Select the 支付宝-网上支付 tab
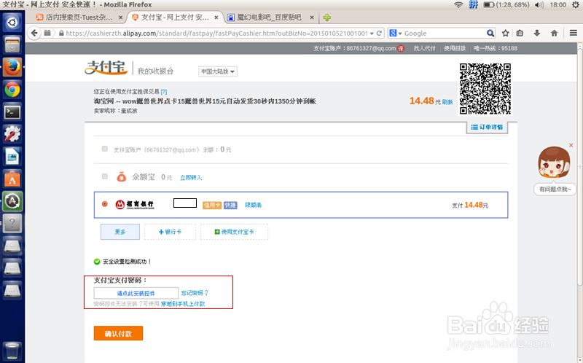Image resolution: width=583 pixels, height=363 pixels. 175,17
